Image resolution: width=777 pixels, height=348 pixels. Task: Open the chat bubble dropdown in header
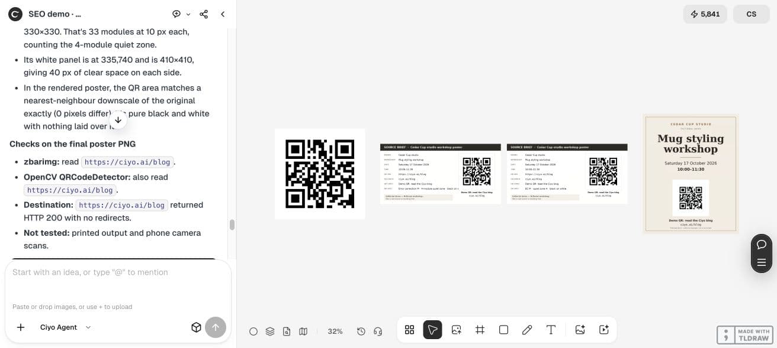[x=181, y=14]
